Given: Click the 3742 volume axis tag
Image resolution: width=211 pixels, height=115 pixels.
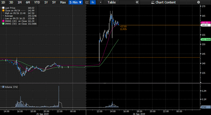Looking at the screenshot, I should click(x=206, y=107).
